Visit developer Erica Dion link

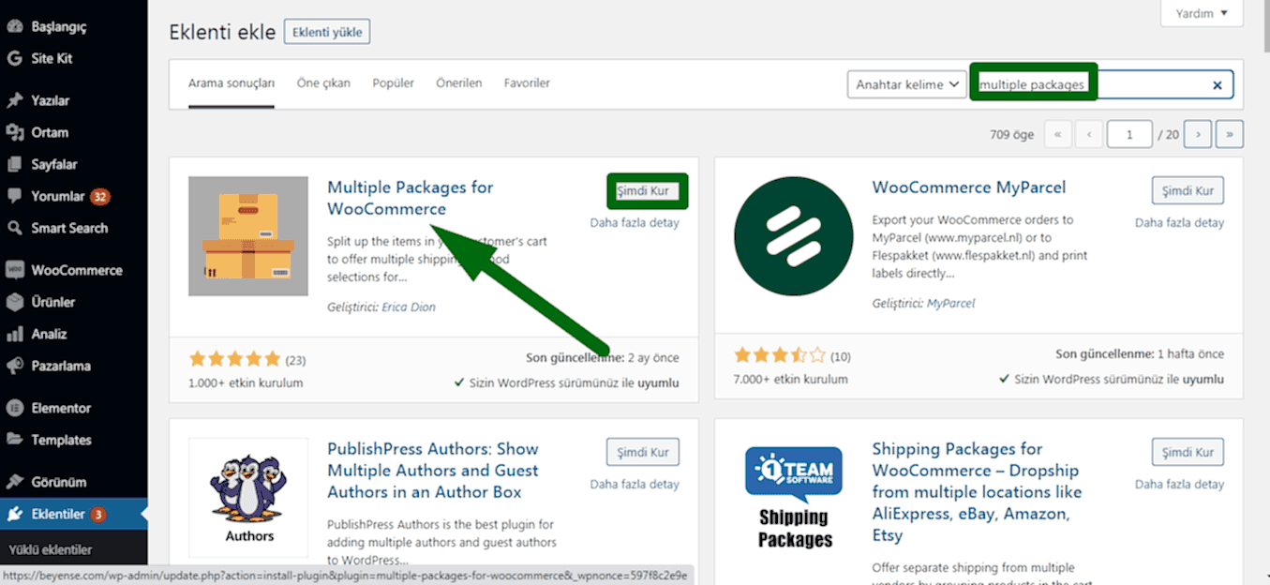pyautogui.click(x=409, y=307)
